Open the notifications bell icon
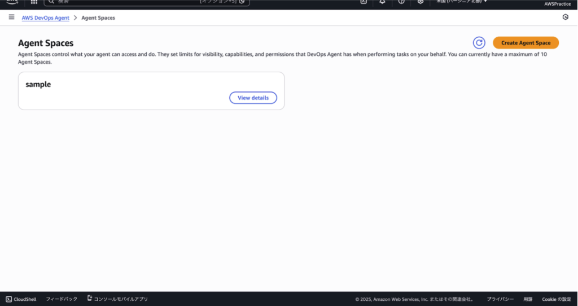Viewport: 578px width, 306px height. click(x=382, y=2)
